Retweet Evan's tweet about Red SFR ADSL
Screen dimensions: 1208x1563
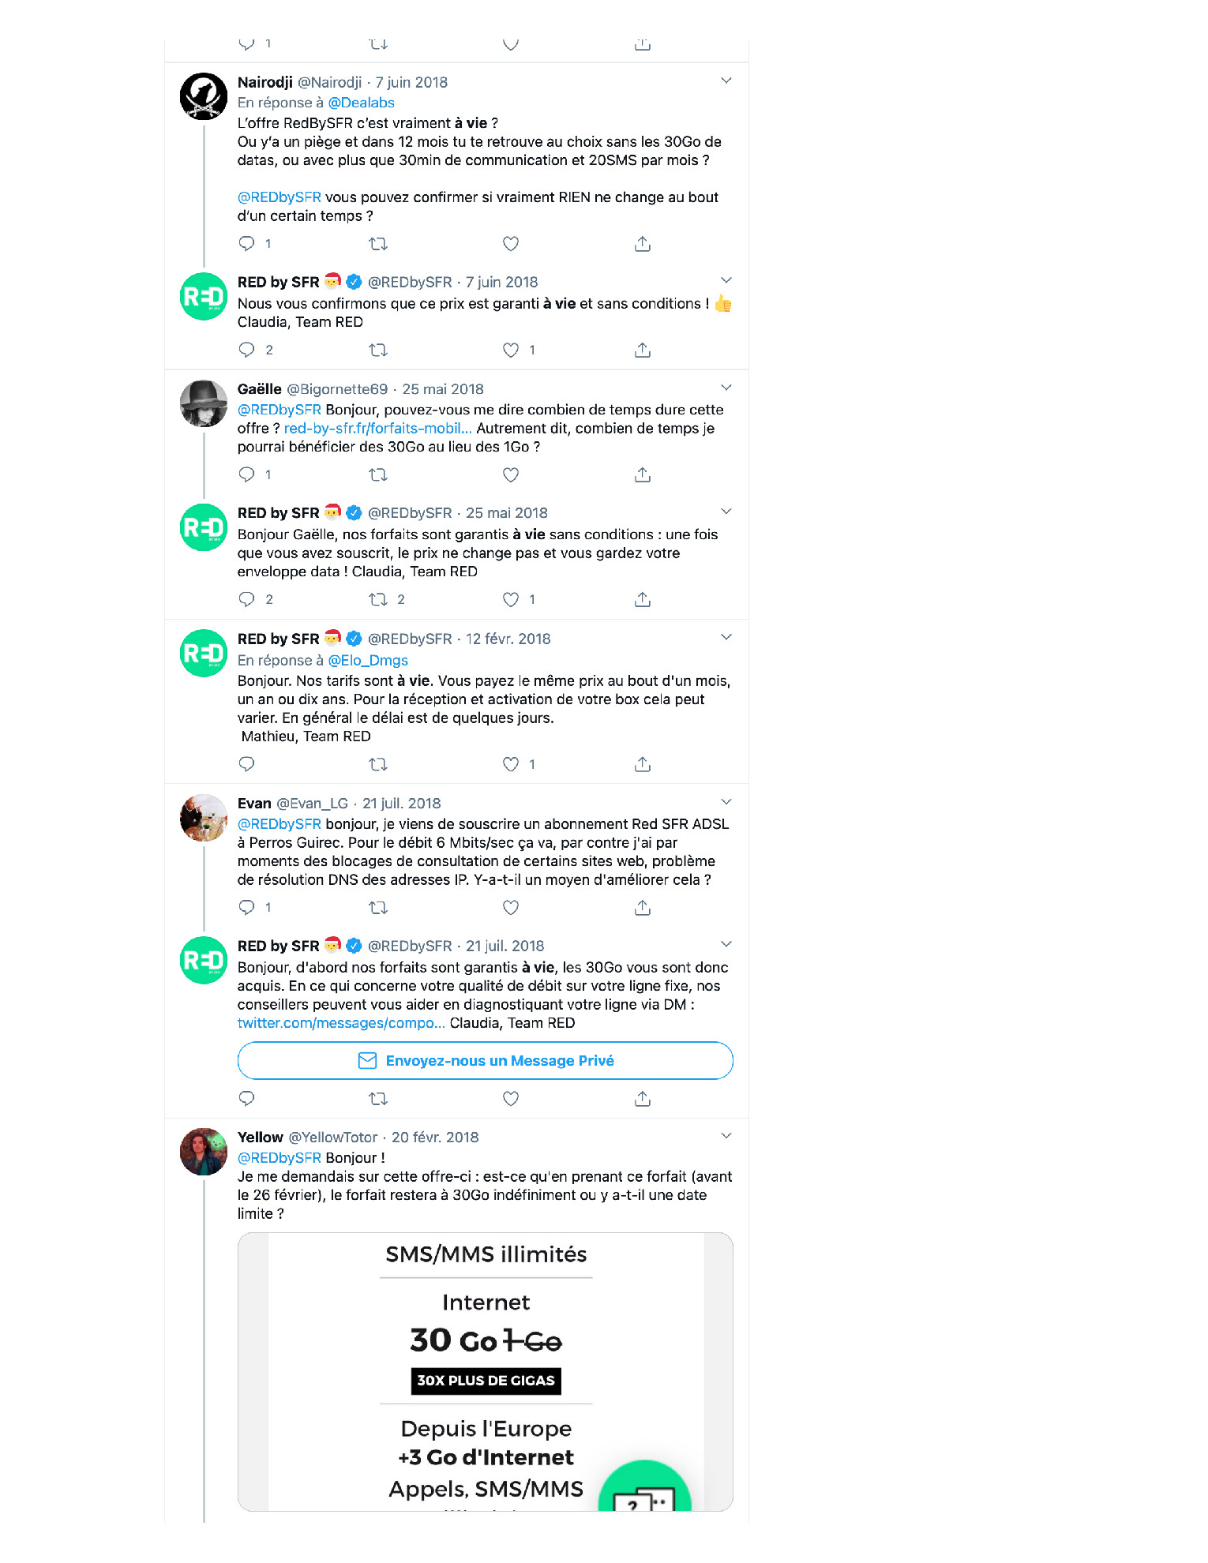tap(378, 908)
